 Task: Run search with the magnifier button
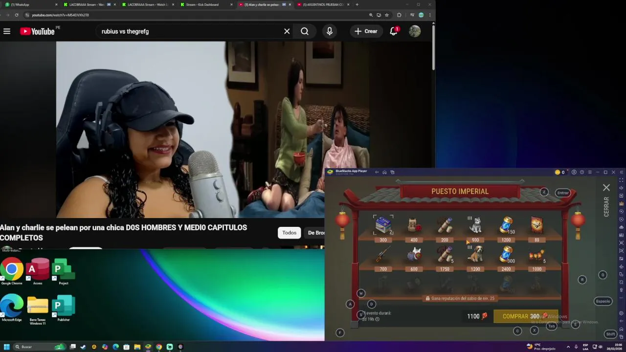click(x=305, y=31)
